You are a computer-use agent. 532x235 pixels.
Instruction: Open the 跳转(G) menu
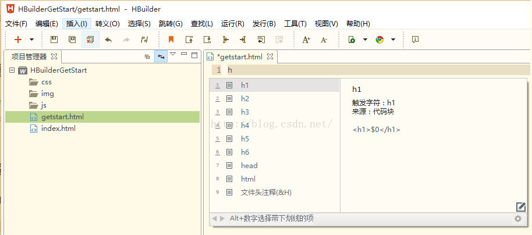click(x=171, y=24)
